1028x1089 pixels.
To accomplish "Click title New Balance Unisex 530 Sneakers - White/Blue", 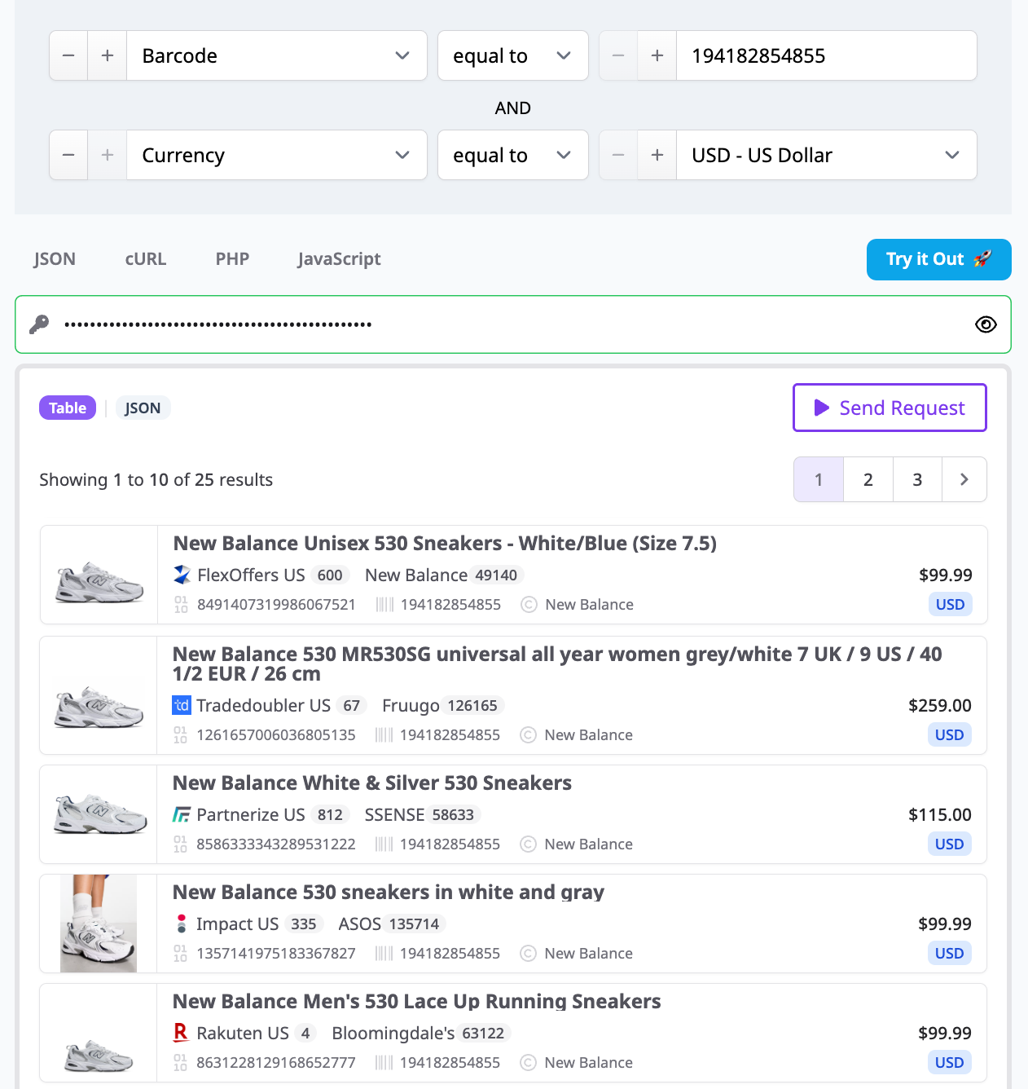I will pyautogui.click(x=445, y=543).
